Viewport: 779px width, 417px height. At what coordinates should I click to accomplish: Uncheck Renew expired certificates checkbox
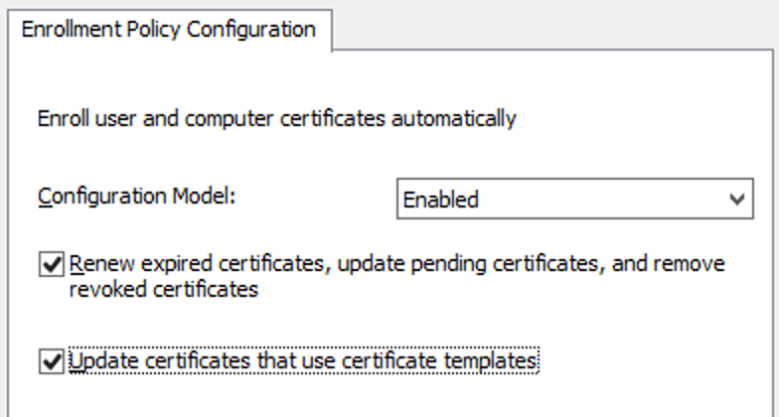[52, 264]
